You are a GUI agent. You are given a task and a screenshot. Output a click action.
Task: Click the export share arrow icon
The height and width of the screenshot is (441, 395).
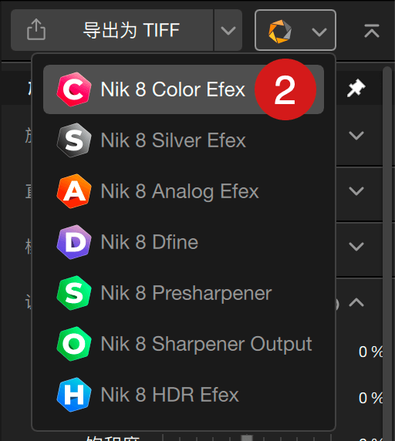click(36, 29)
